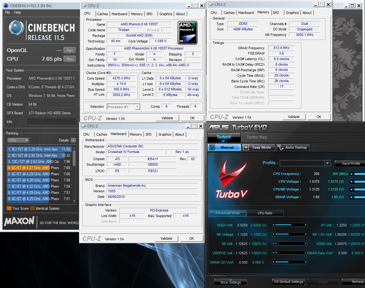Click the left arrow next to CPU/NB Voltage 1.3125 (V)

[x=351, y=190]
